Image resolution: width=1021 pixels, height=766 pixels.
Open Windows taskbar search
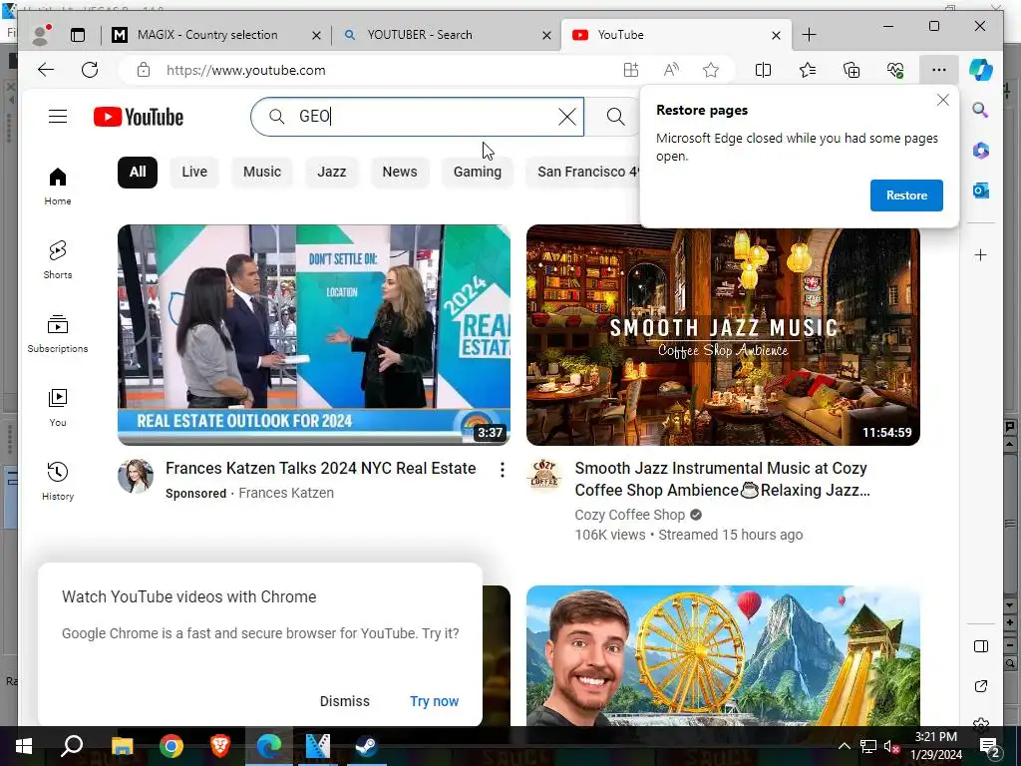pyautogui.click(x=72, y=746)
